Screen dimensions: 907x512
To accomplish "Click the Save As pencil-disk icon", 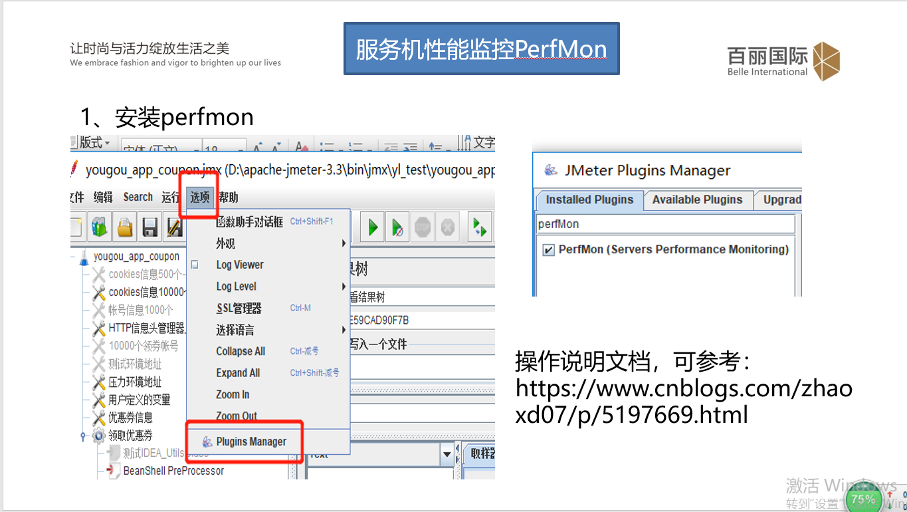I will click(174, 227).
